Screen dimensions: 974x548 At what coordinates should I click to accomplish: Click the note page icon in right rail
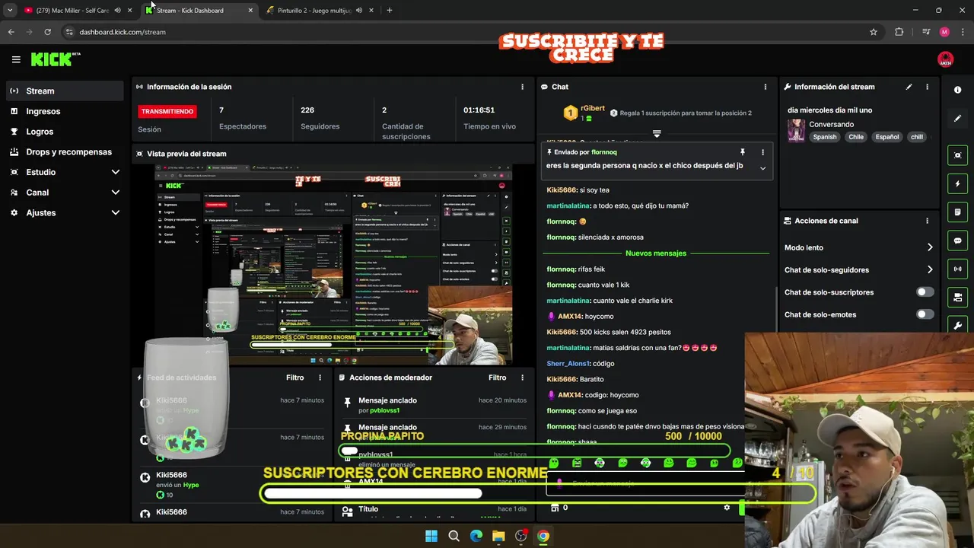pos(957,212)
